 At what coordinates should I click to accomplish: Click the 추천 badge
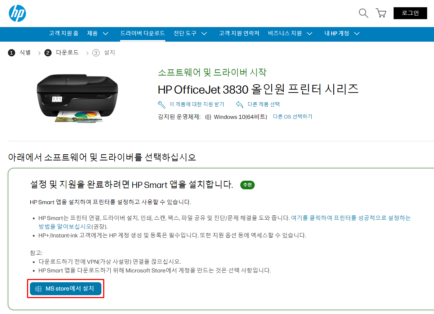(247, 185)
